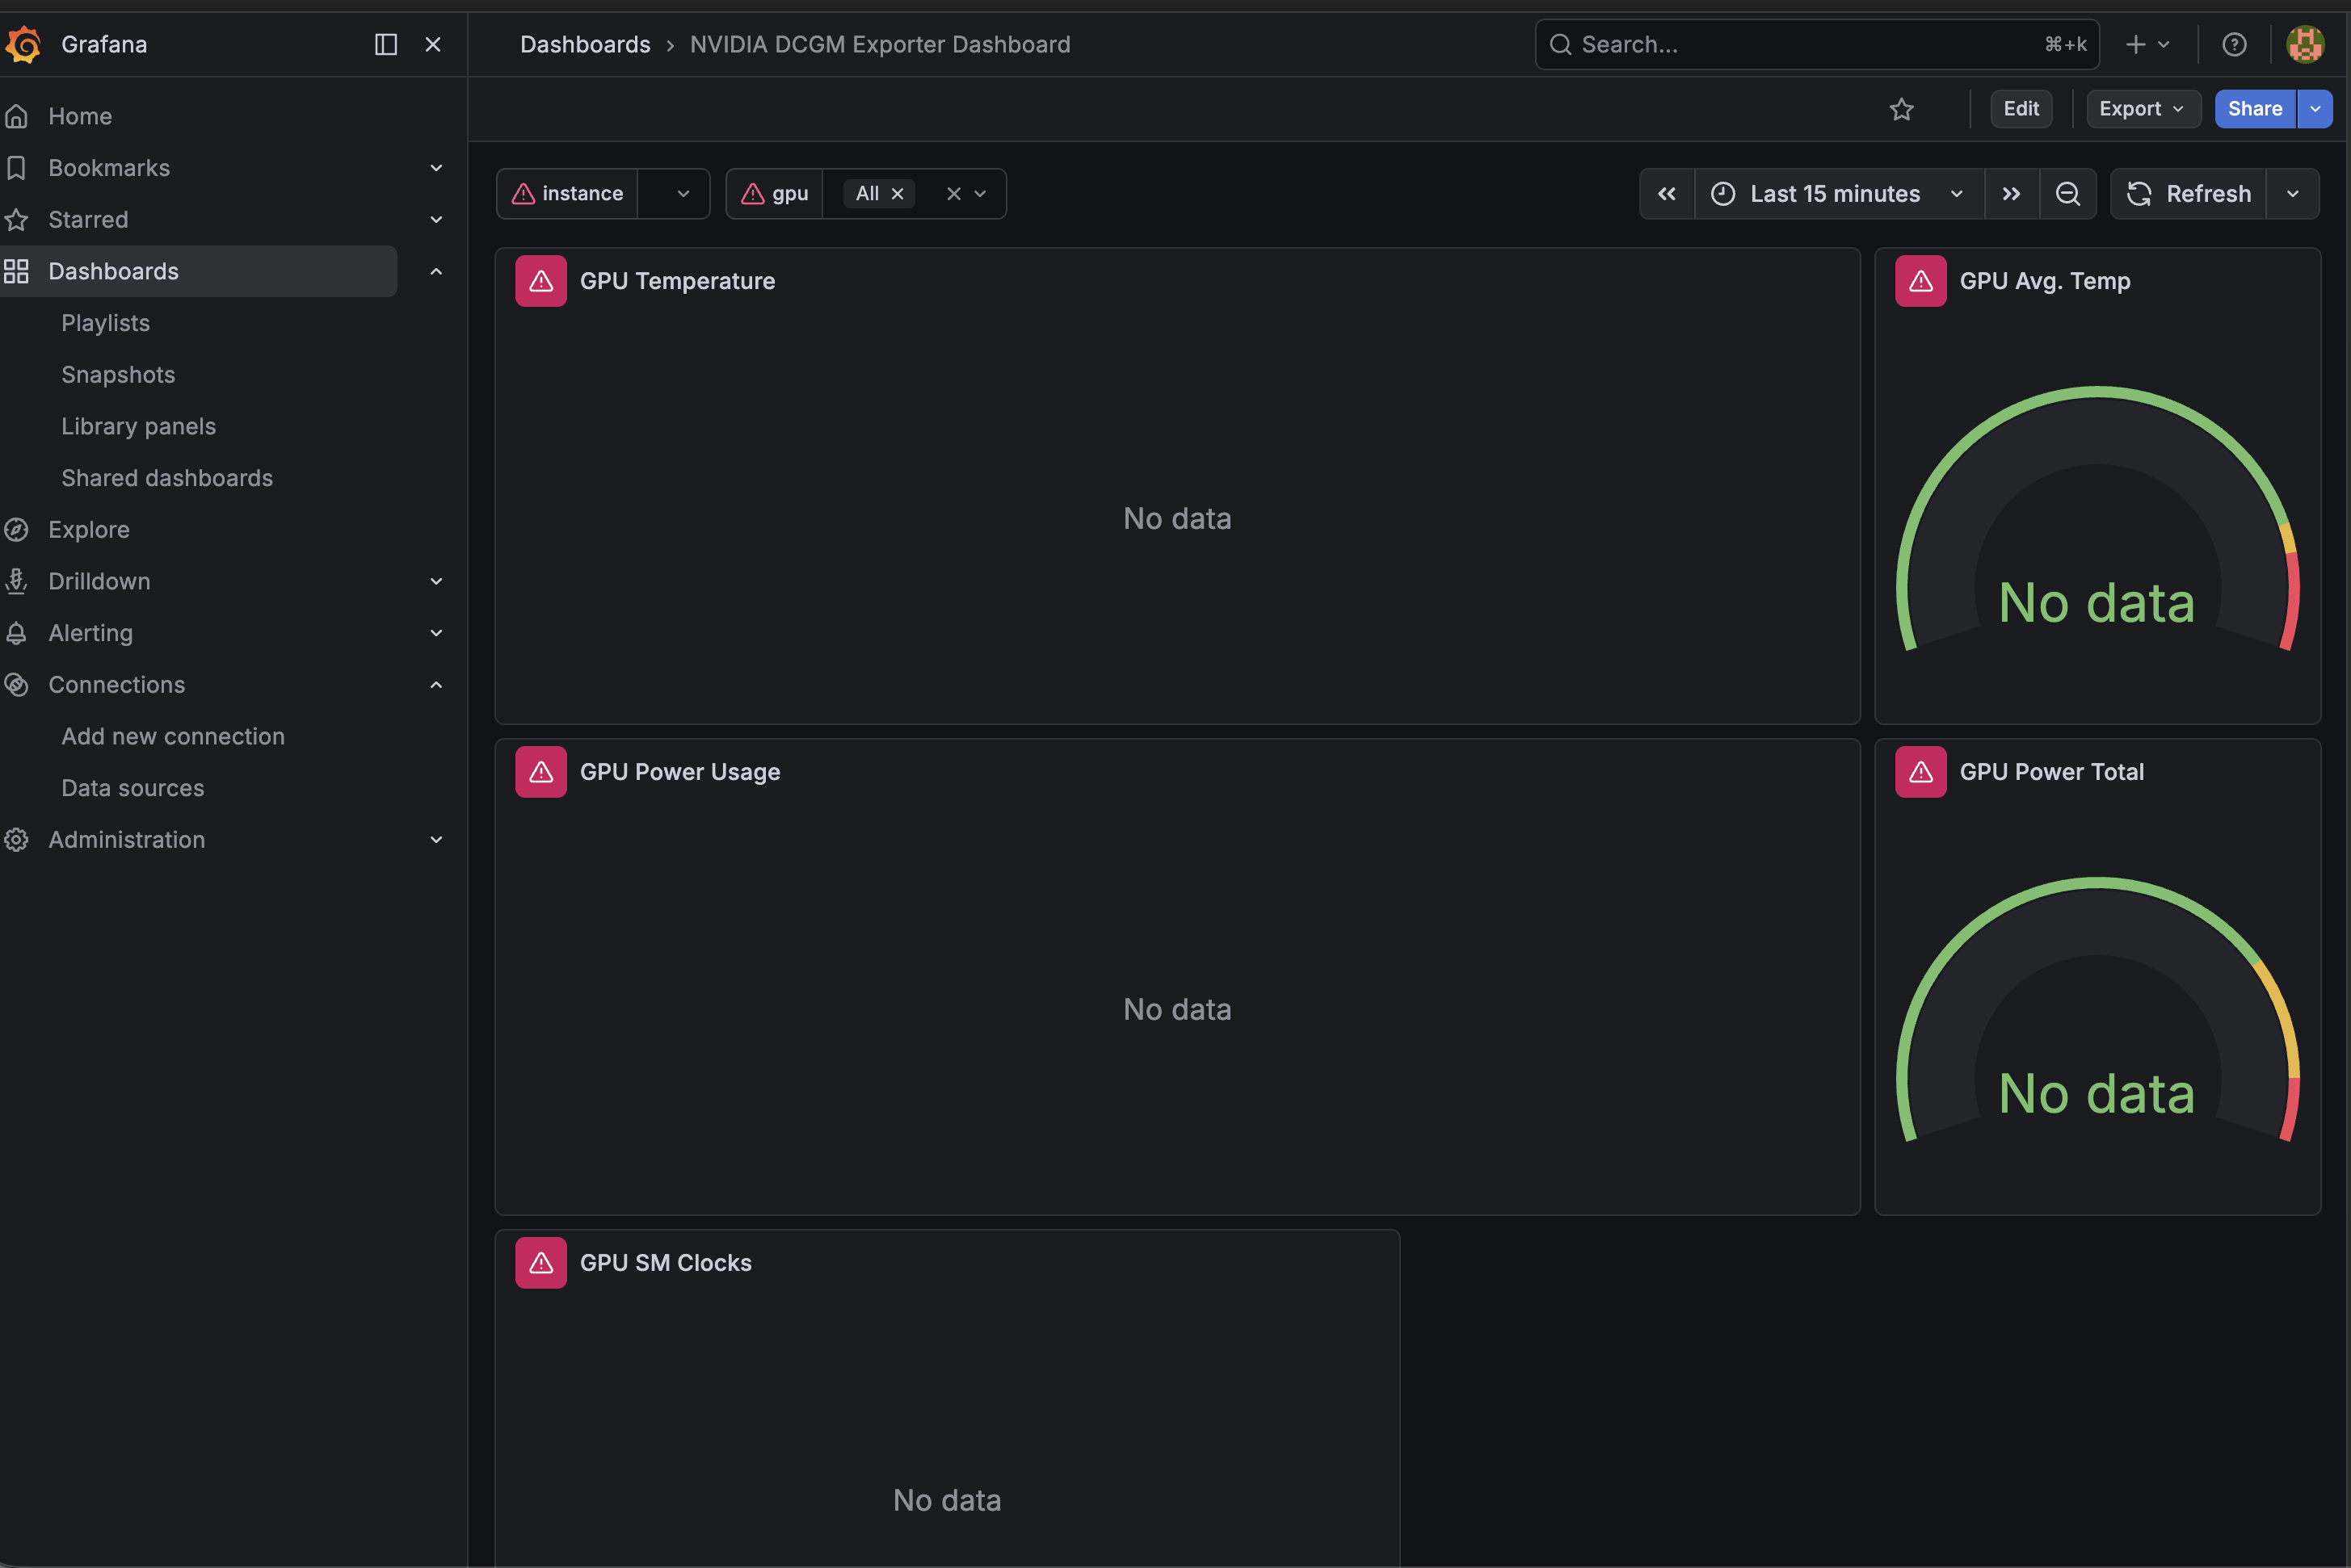Open the gpu variable dropdown arrow

pyautogui.click(x=981, y=194)
